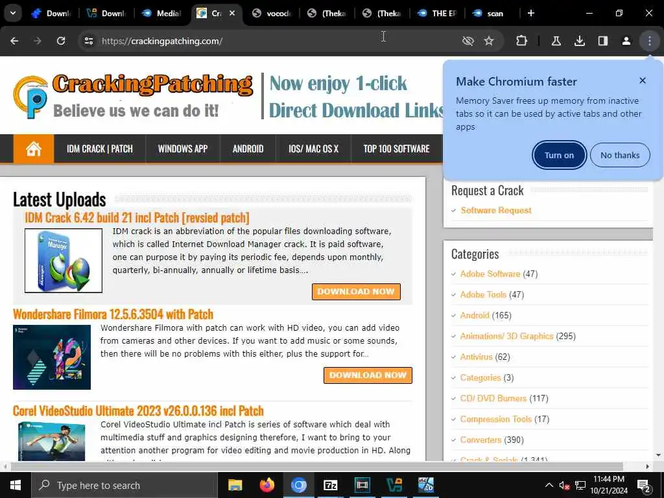This screenshot has height=498, width=664.
Task: Click the address bar URL field
Action: [271, 41]
